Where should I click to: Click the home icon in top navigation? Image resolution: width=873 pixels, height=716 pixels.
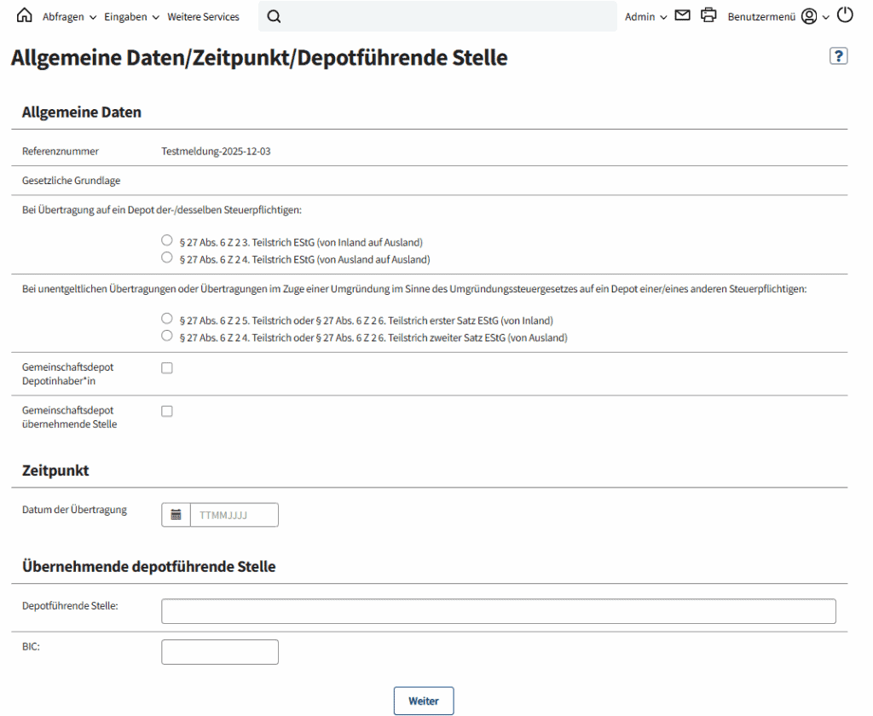[25, 16]
